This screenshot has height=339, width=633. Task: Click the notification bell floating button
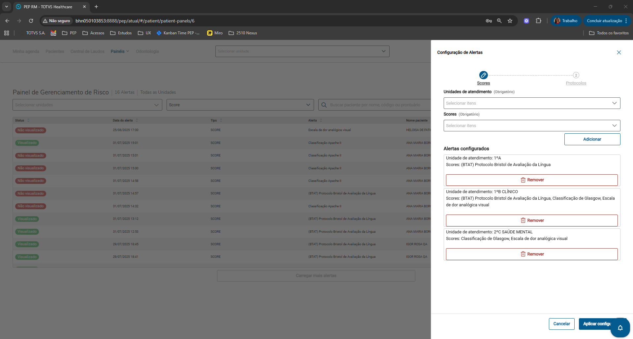pos(620,328)
